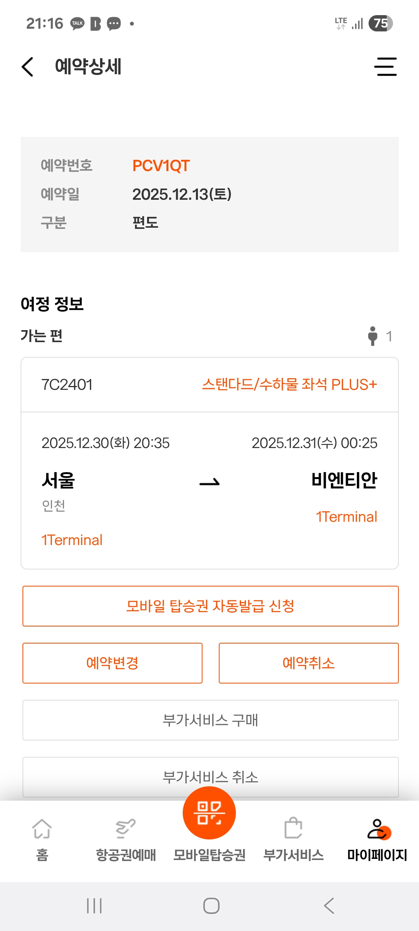Tap the 부가서비스 구매 button
Screen dimensions: 419x931
tap(210, 720)
